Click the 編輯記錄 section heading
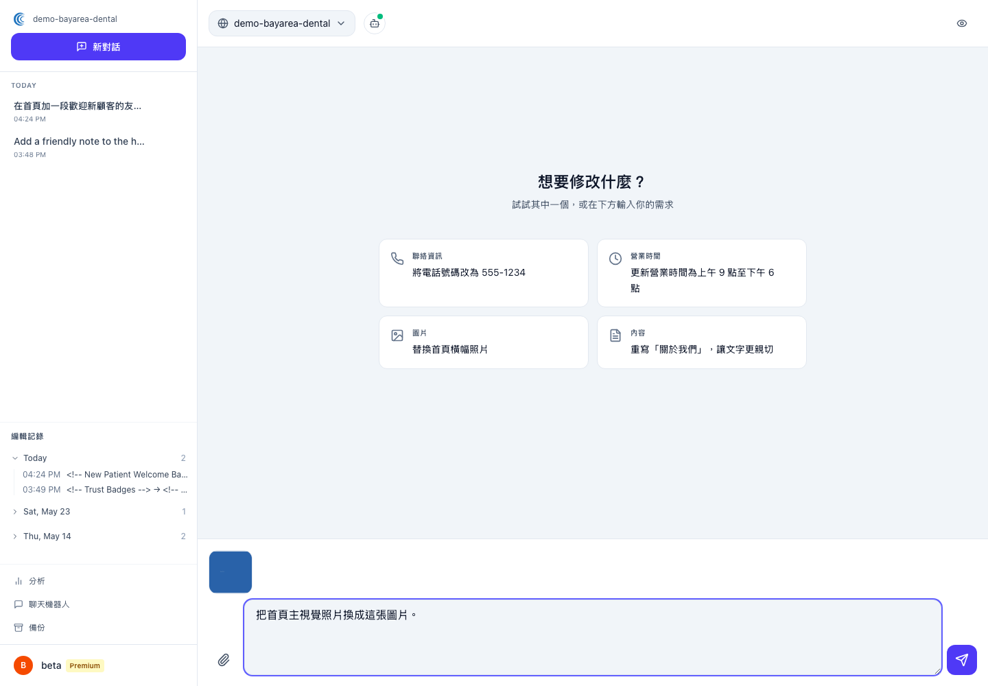The image size is (988, 686). point(27,436)
